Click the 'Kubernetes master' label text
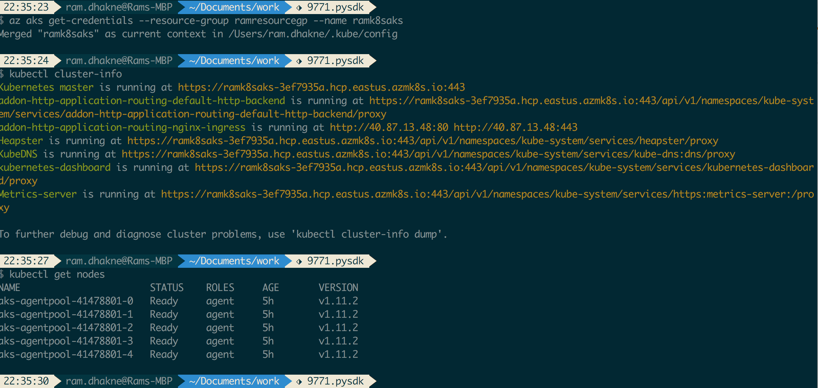Screen dimensions: 818x388 47,87
